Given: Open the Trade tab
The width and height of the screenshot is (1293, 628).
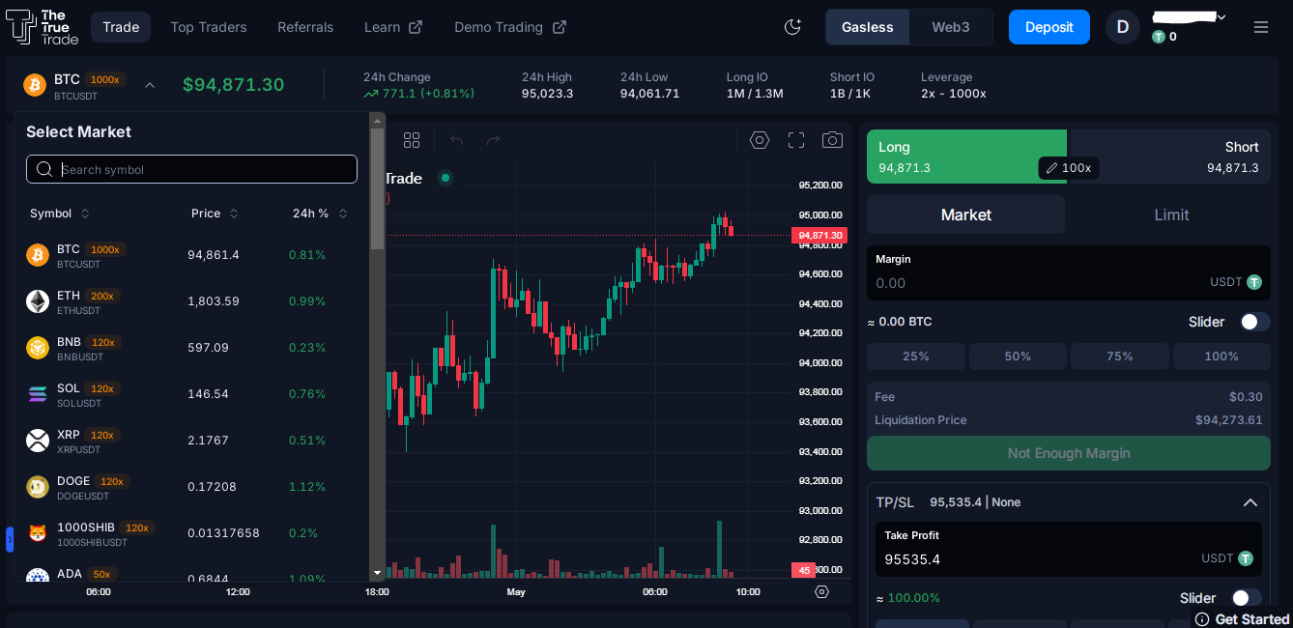Looking at the screenshot, I should point(121,27).
